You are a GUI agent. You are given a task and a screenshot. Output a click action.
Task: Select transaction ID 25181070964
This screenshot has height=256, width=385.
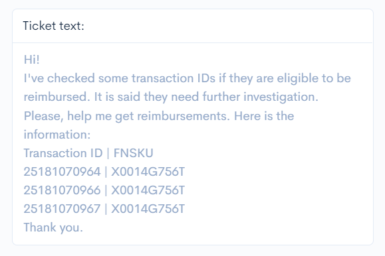[x=62, y=172]
